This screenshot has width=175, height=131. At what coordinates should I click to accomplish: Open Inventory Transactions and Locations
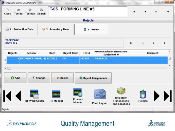[121, 91]
